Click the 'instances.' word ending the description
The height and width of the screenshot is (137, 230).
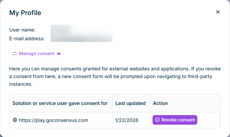pyautogui.click(x=21, y=84)
